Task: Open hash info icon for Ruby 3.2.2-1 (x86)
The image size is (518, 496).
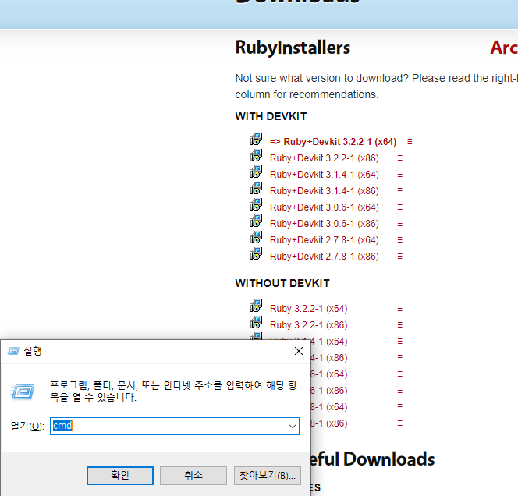Action: pyautogui.click(x=399, y=325)
